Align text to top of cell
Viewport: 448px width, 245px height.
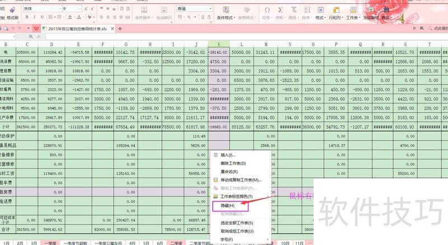[x=101, y=9]
